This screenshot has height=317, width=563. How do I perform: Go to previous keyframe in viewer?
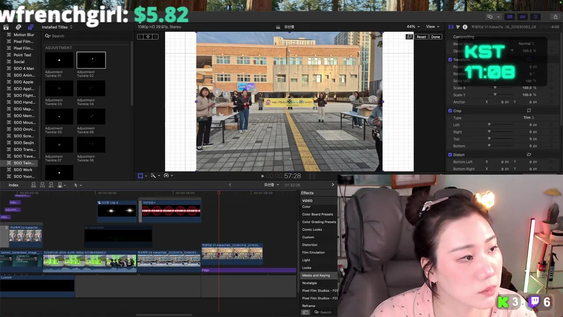tap(141, 37)
